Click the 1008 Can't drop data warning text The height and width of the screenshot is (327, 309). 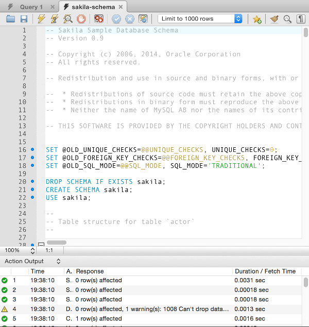pos(196,309)
